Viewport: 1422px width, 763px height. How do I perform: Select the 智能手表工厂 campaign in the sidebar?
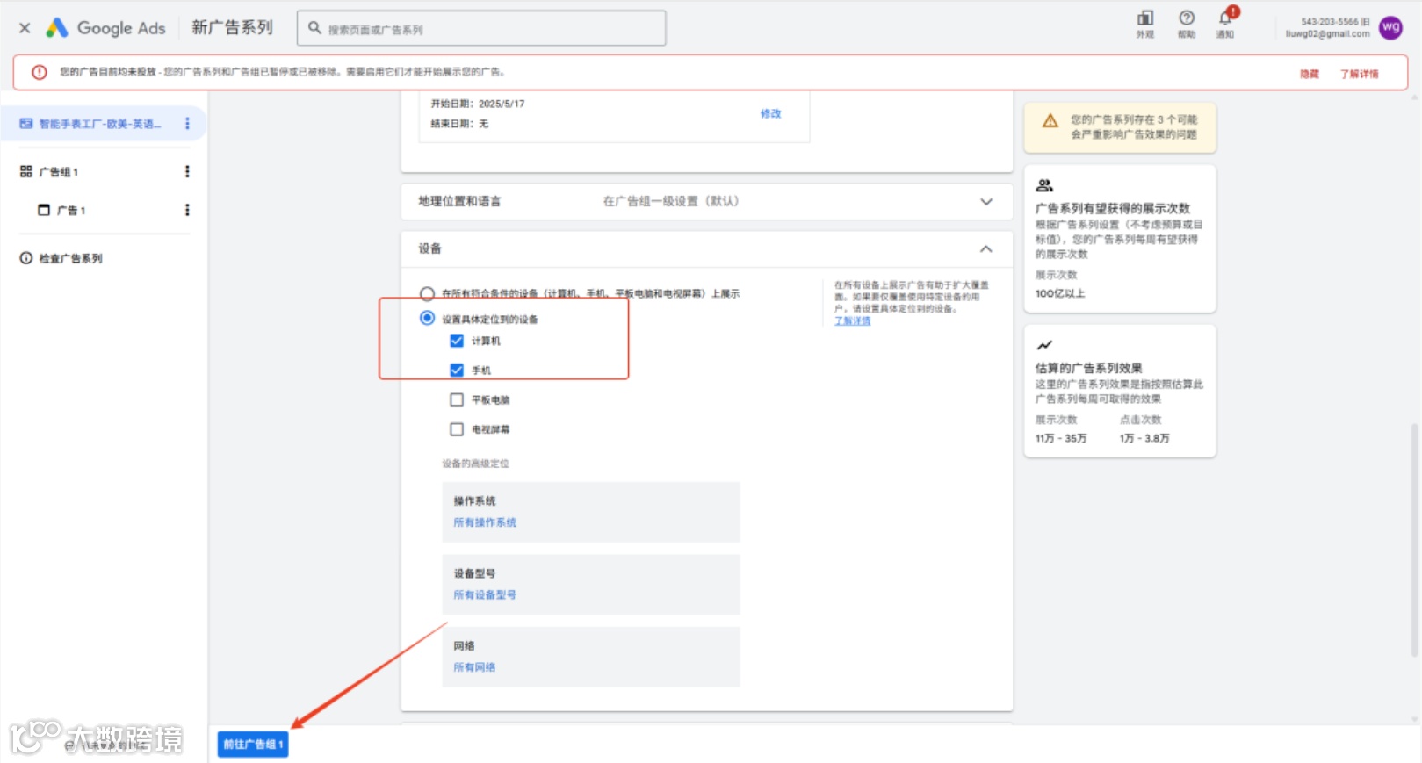coord(99,124)
